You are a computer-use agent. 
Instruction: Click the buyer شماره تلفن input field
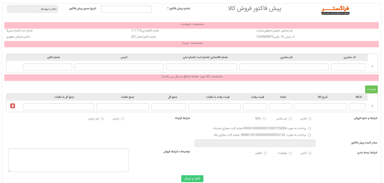47,67
